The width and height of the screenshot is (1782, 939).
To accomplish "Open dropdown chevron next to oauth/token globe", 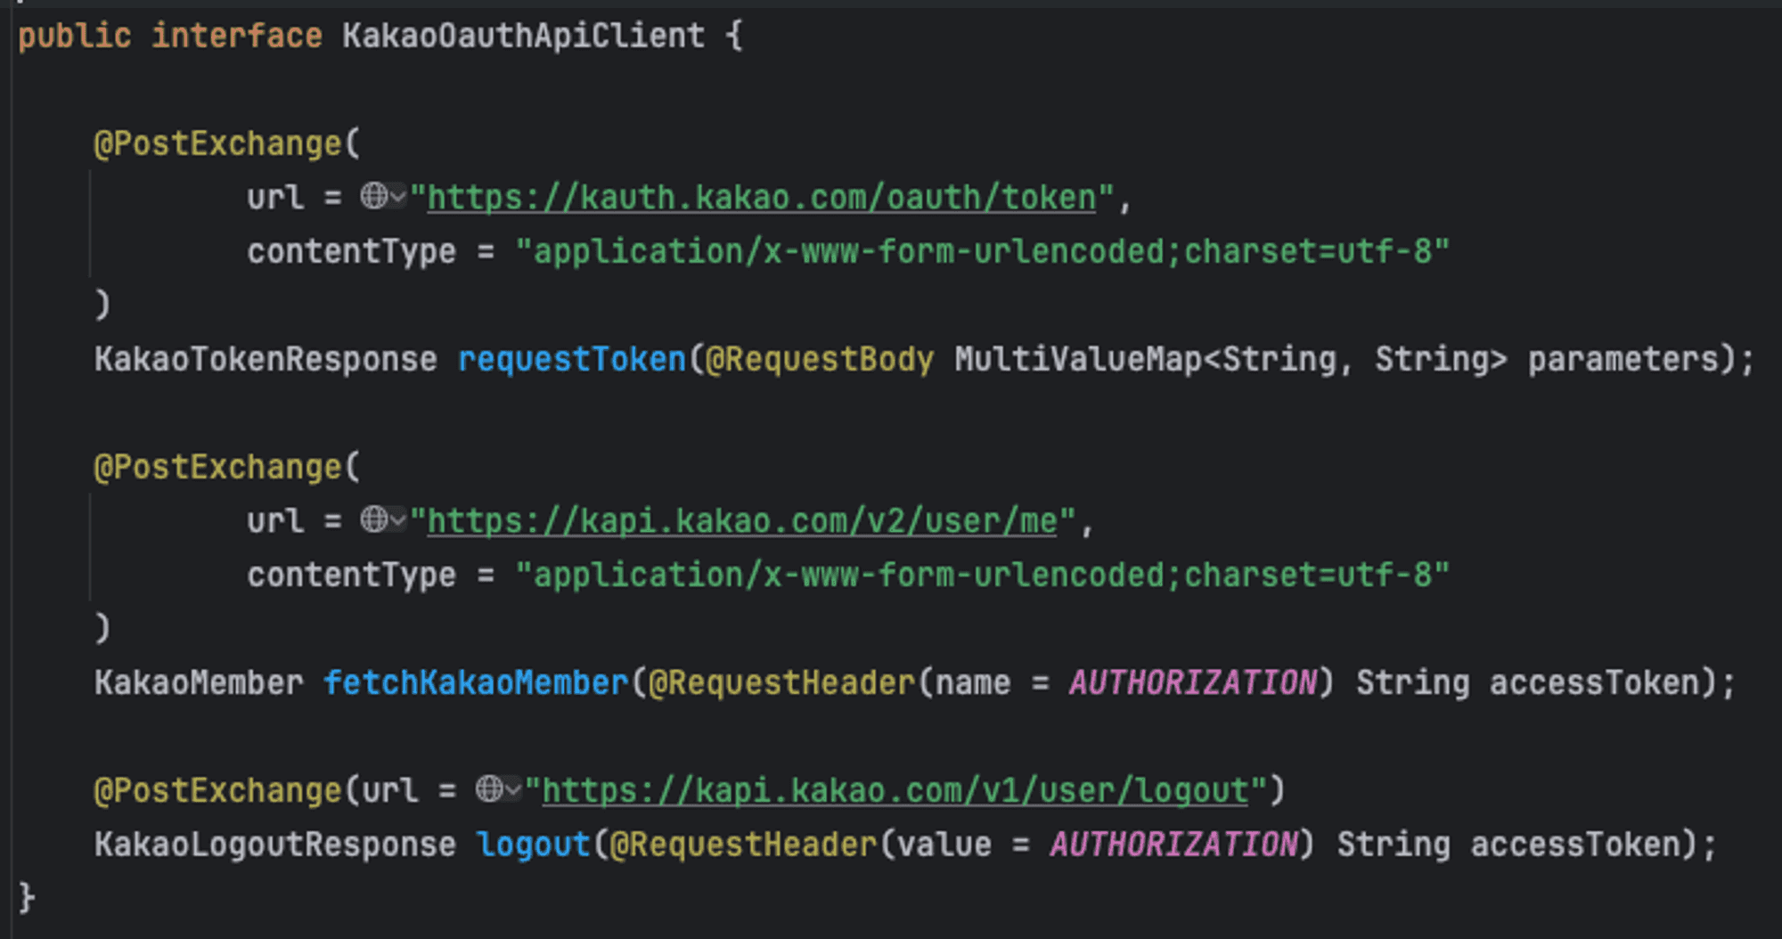I will (397, 197).
